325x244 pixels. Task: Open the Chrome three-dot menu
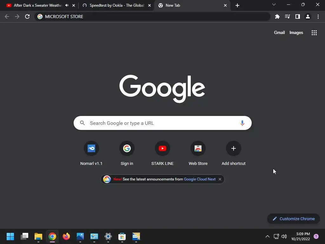click(318, 17)
